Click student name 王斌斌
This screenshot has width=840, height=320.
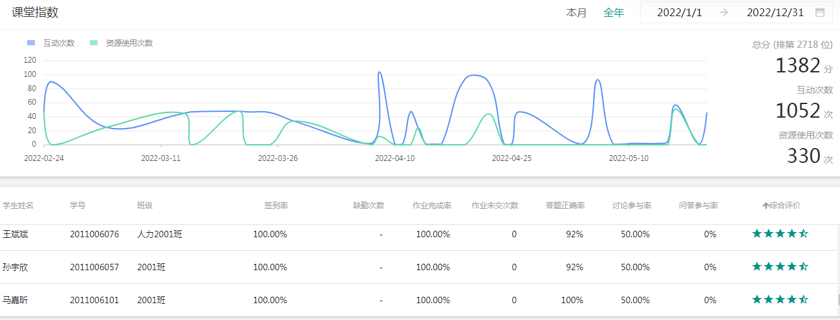tap(16, 234)
